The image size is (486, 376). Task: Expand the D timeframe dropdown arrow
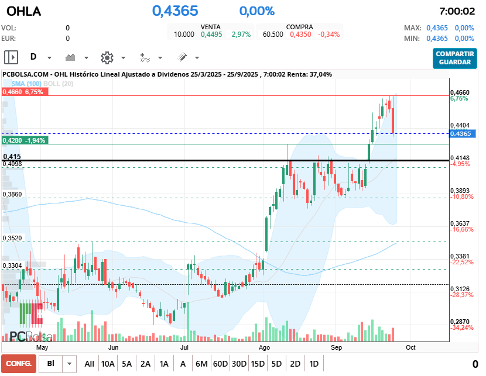pyautogui.click(x=49, y=57)
